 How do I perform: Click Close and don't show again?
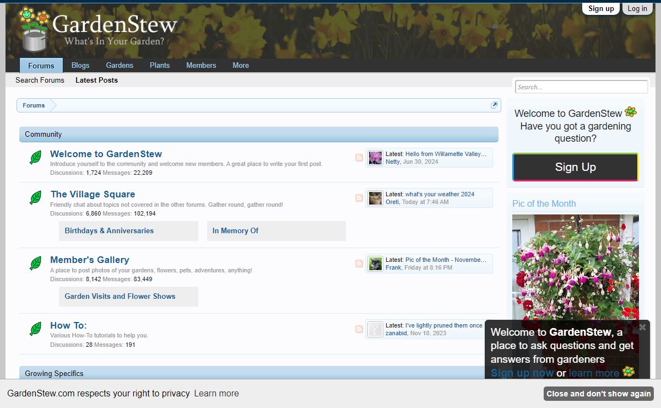tap(599, 394)
